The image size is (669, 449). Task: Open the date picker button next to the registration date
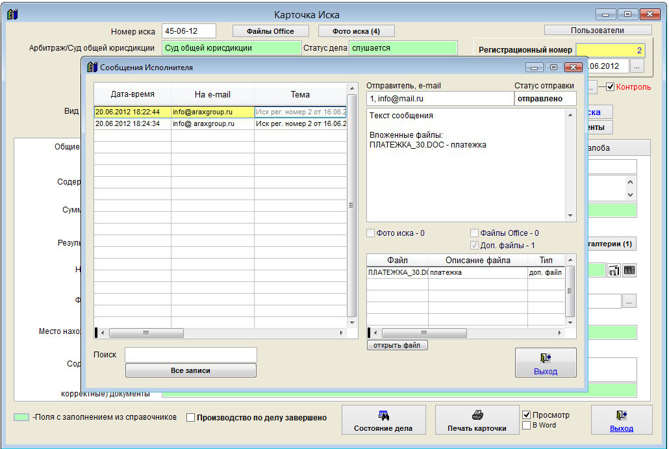637,66
